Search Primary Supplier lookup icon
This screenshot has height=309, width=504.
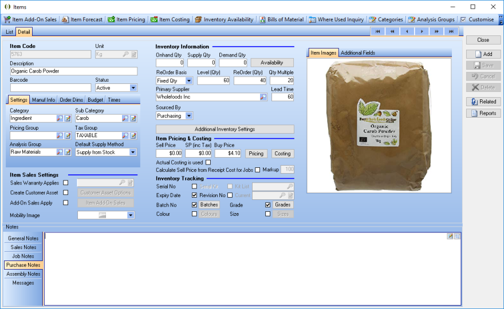point(263,97)
